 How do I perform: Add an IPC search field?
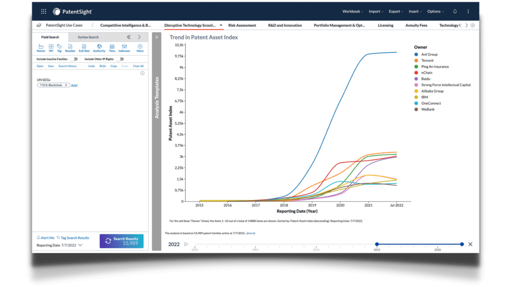(x=51, y=48)
